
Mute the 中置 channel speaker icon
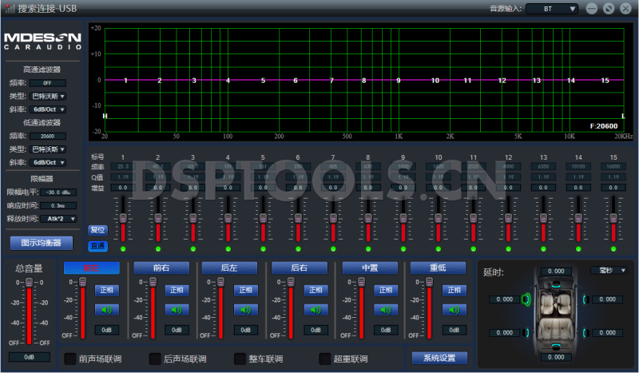(x=386, y=310)
